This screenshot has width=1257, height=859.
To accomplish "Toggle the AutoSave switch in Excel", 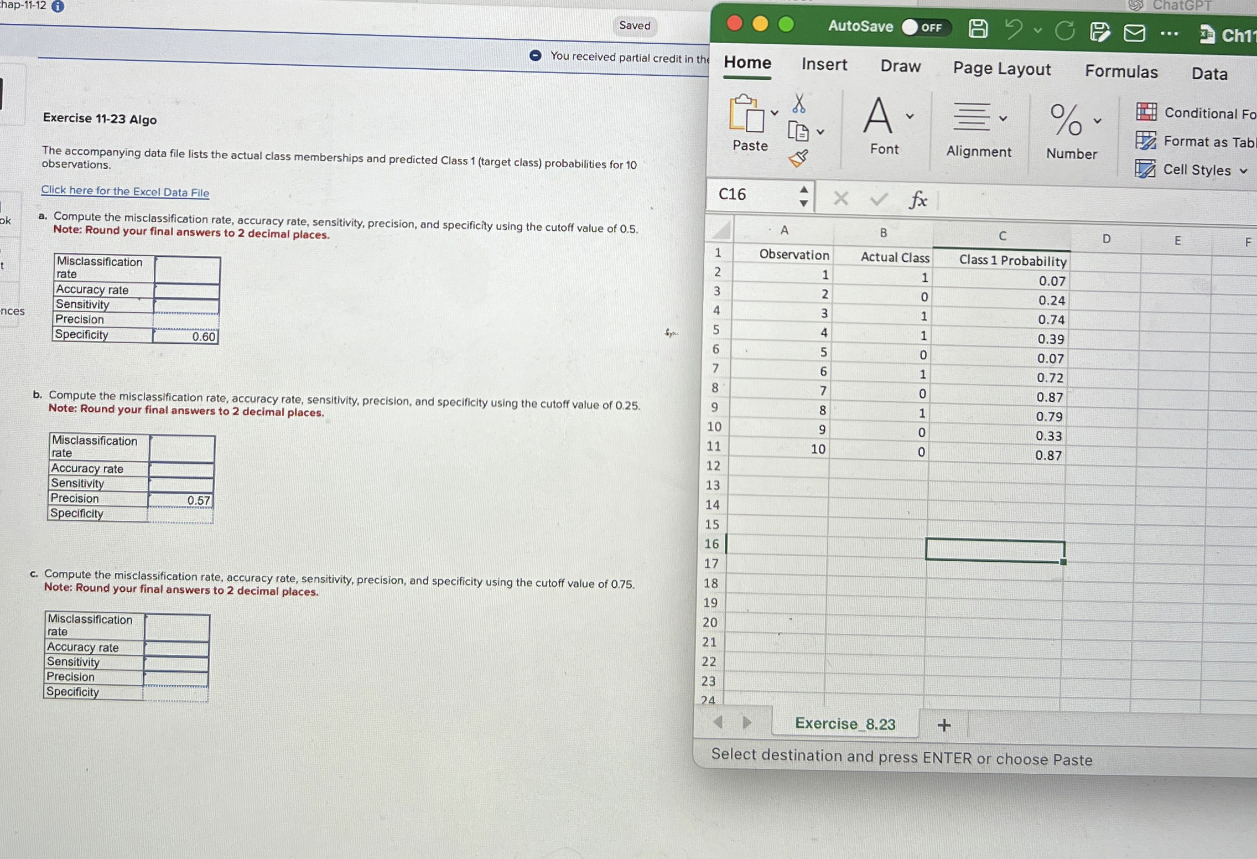I will [x=926, y=27].
